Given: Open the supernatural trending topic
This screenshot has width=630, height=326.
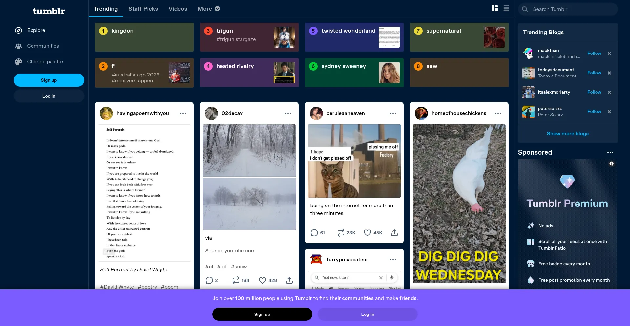Looking at the screenshot, I should (x=459, y=37).
